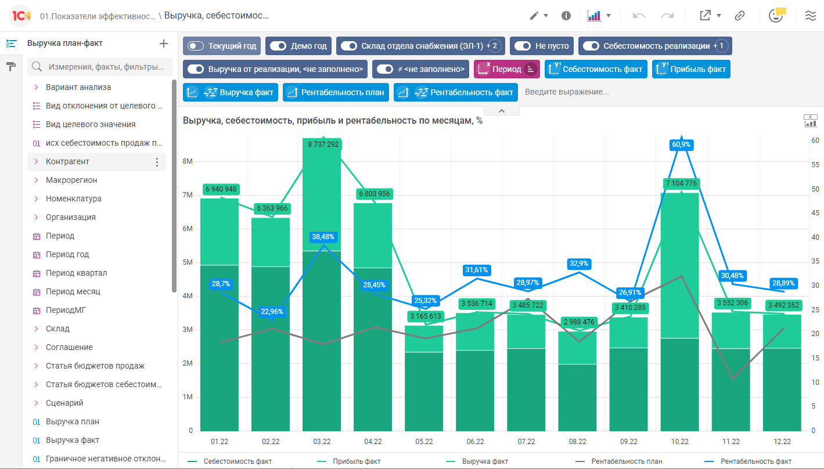Click the Себестоимость факт legend entry
This screenshot has width=824, height=469.
230,461
